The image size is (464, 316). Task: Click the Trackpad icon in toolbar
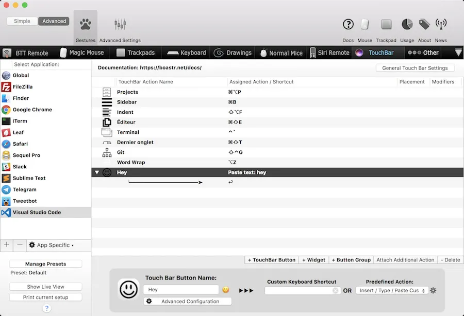tap(386, 24)
